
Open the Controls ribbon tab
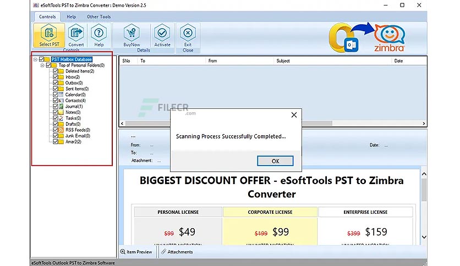point(47,16)
